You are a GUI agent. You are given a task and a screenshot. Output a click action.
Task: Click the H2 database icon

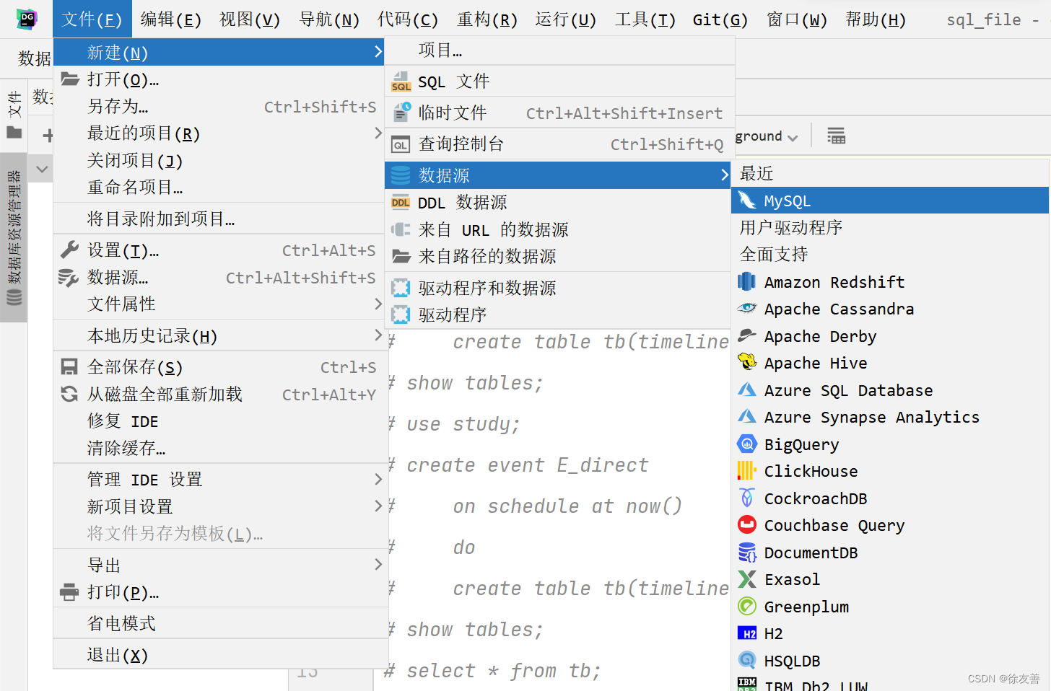[747, 633]
